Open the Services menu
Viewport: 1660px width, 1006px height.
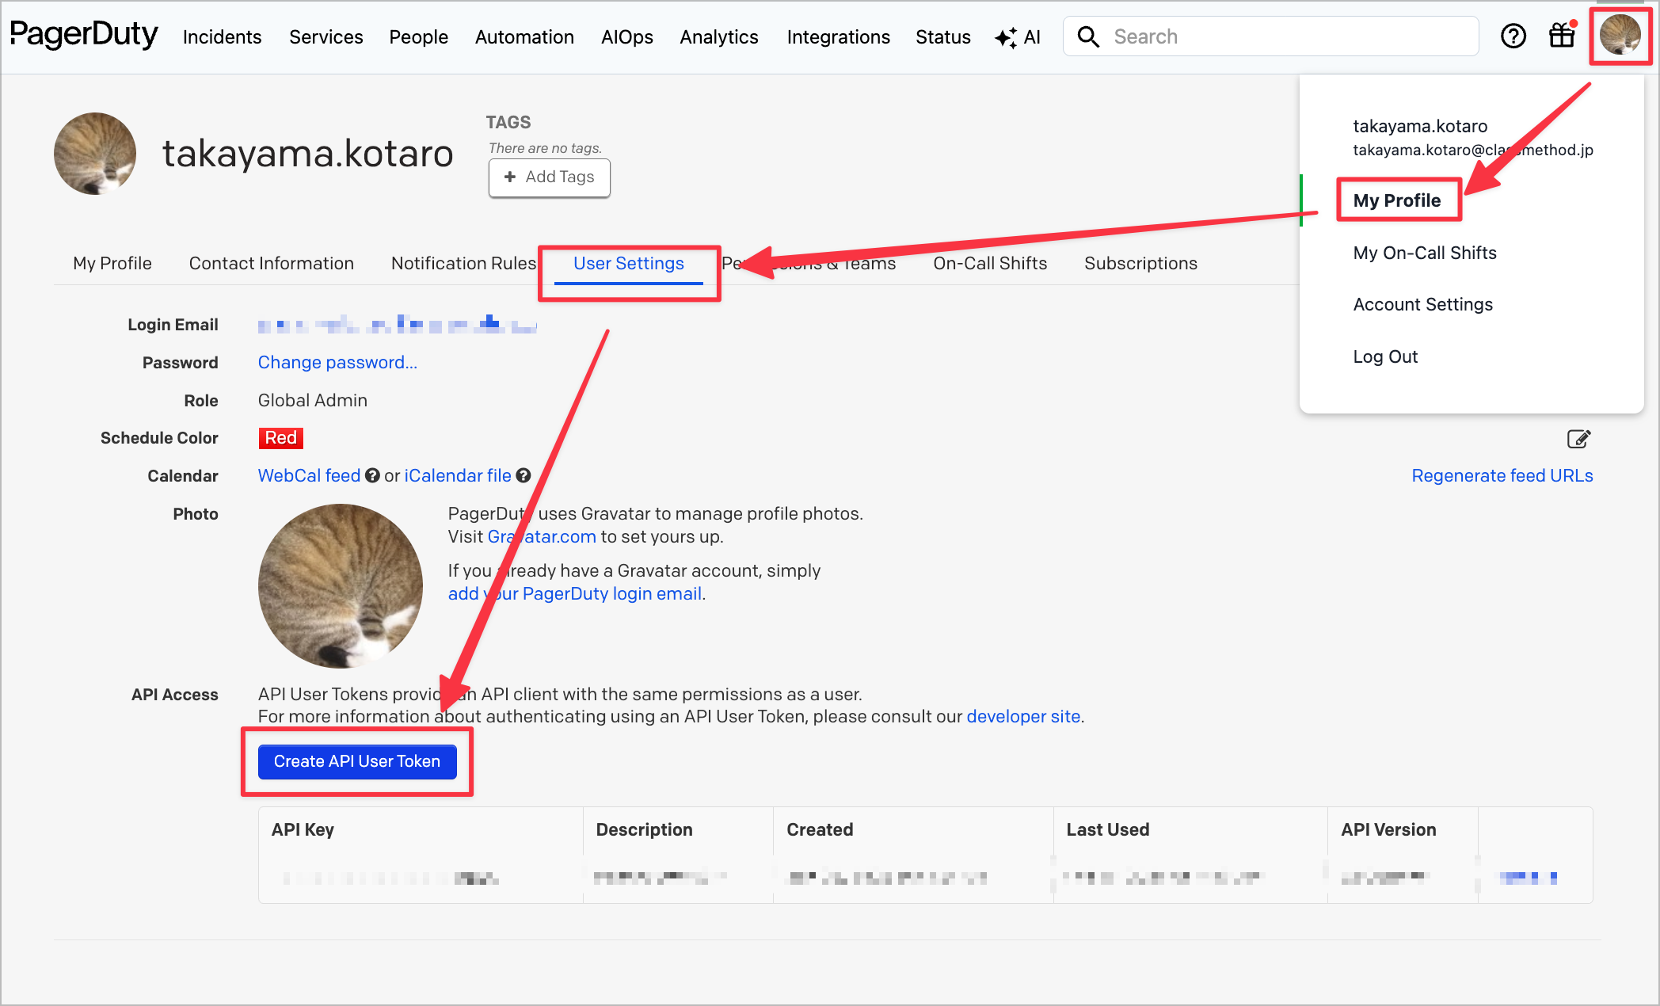(326, 37)
